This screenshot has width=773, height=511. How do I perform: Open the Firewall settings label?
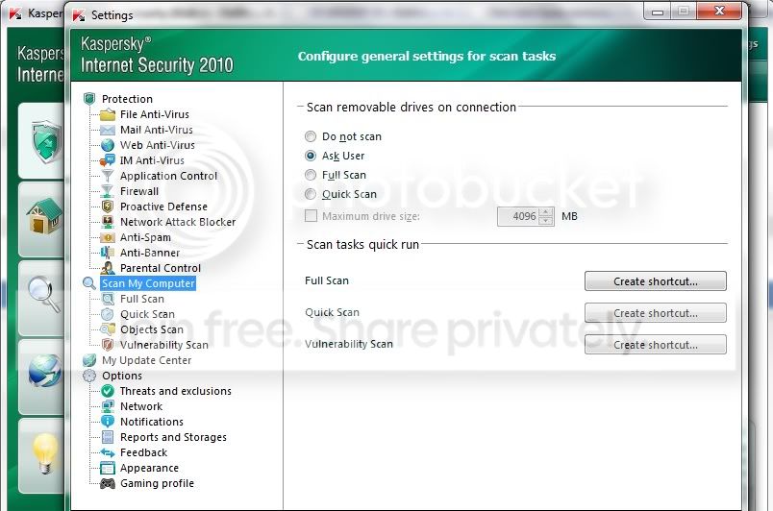coord(139,191)
